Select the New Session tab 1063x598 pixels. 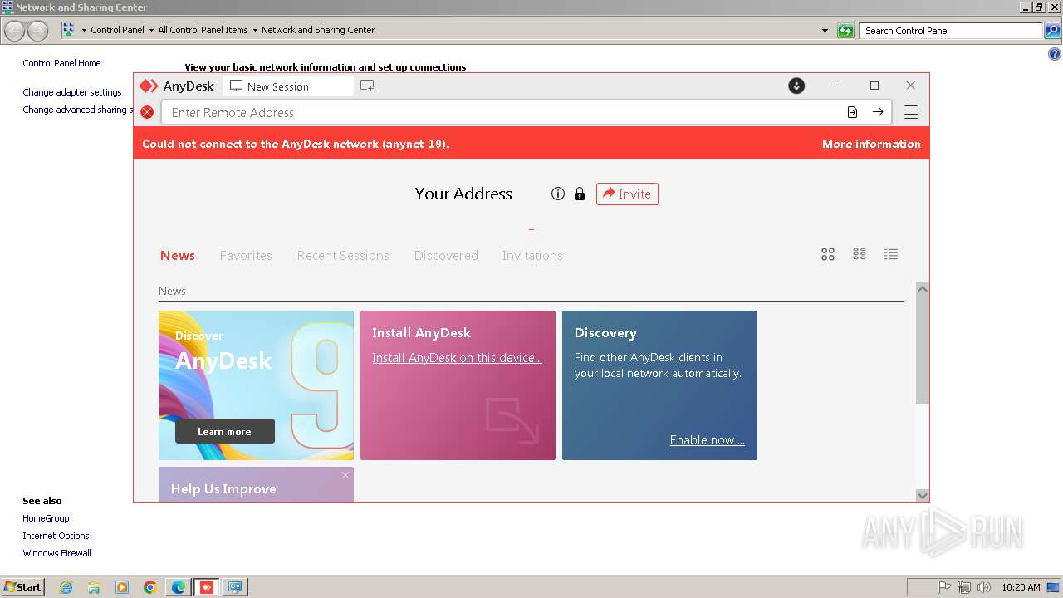[x=288, y=86]
